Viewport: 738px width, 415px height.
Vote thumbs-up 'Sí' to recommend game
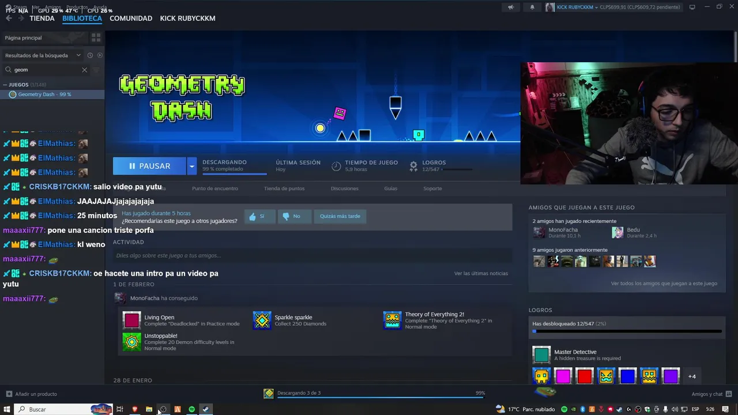click(x=260, y=216)
